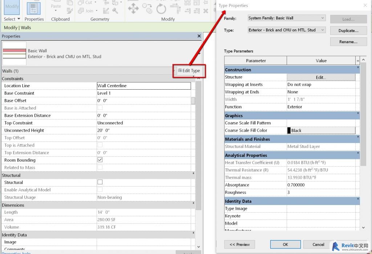
Task: Collapse the Construction group in Type Parameters
Action: click(358, 67)
